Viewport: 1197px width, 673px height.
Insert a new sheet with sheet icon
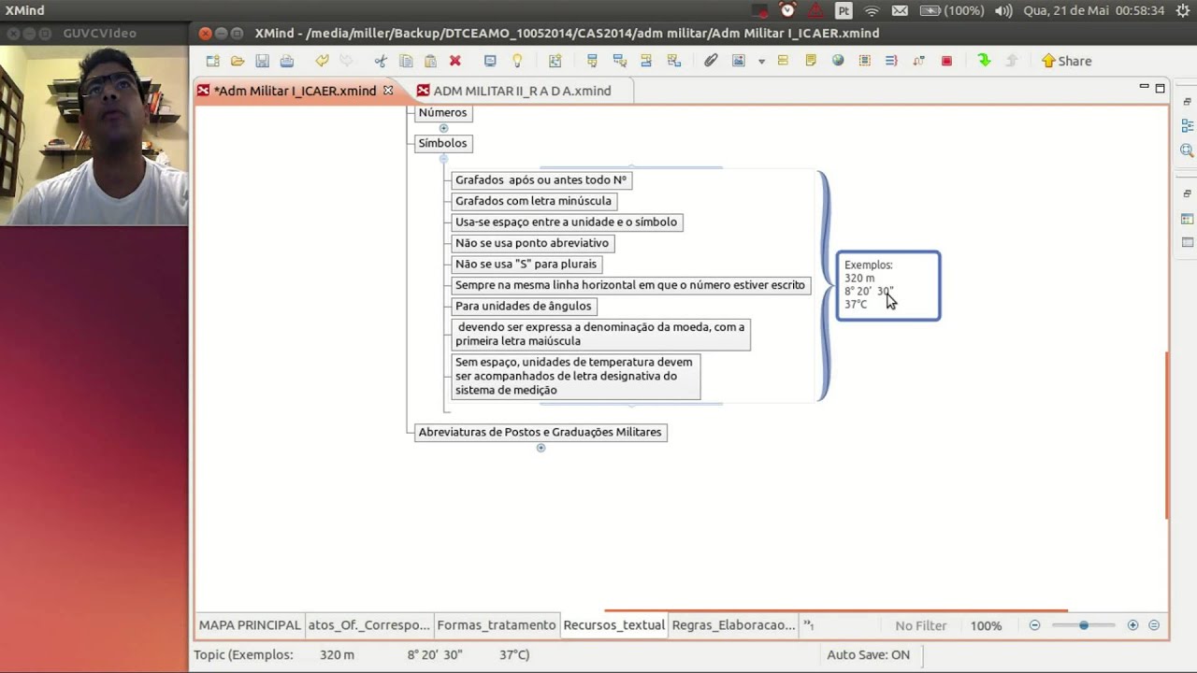(555, 61)
